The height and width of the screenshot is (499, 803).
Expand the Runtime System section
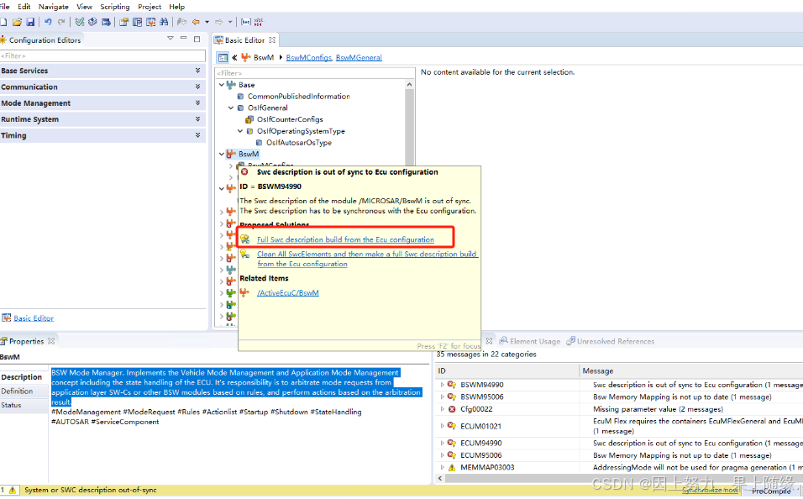point(197,118)
